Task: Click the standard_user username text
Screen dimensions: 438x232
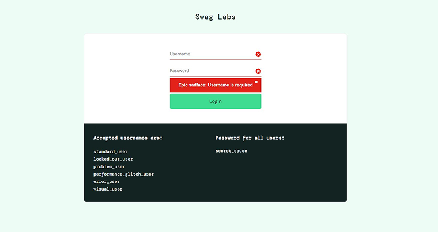Action: pyautogui.click(x=110, y=151)
